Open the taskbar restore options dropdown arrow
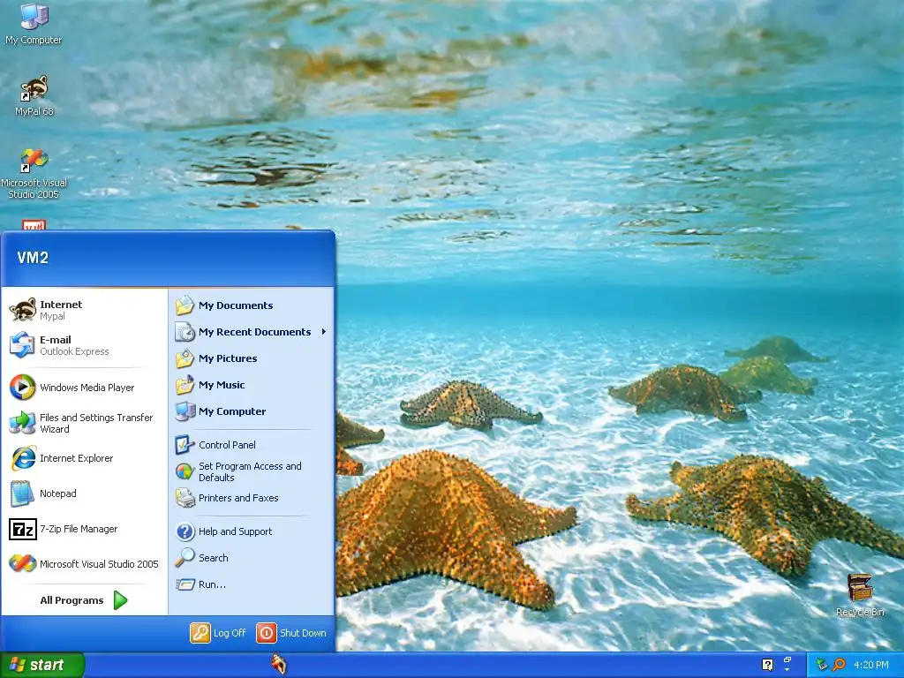 point(787,670)
